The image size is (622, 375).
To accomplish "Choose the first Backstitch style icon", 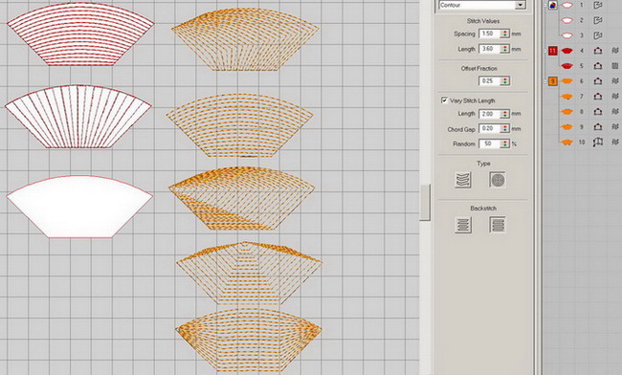I will pyautogui.click(x=463, y=225).
